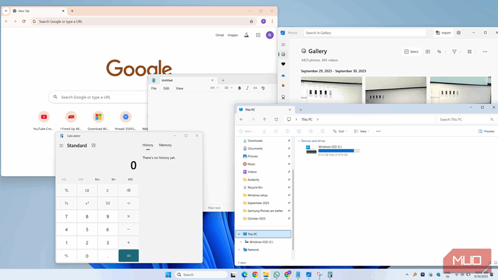Image resolution: width=498 pixels, height=280 pixels.
Task: Open the Edit menu in Notepad
Action: [x=166, y=88]
